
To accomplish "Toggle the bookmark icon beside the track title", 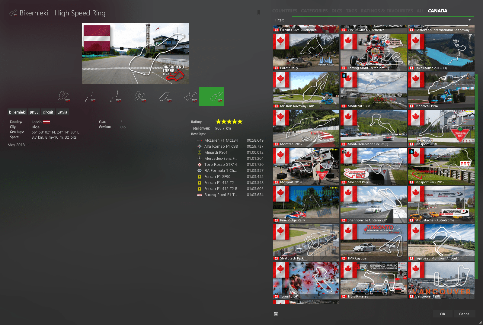I will pos(259,12).
